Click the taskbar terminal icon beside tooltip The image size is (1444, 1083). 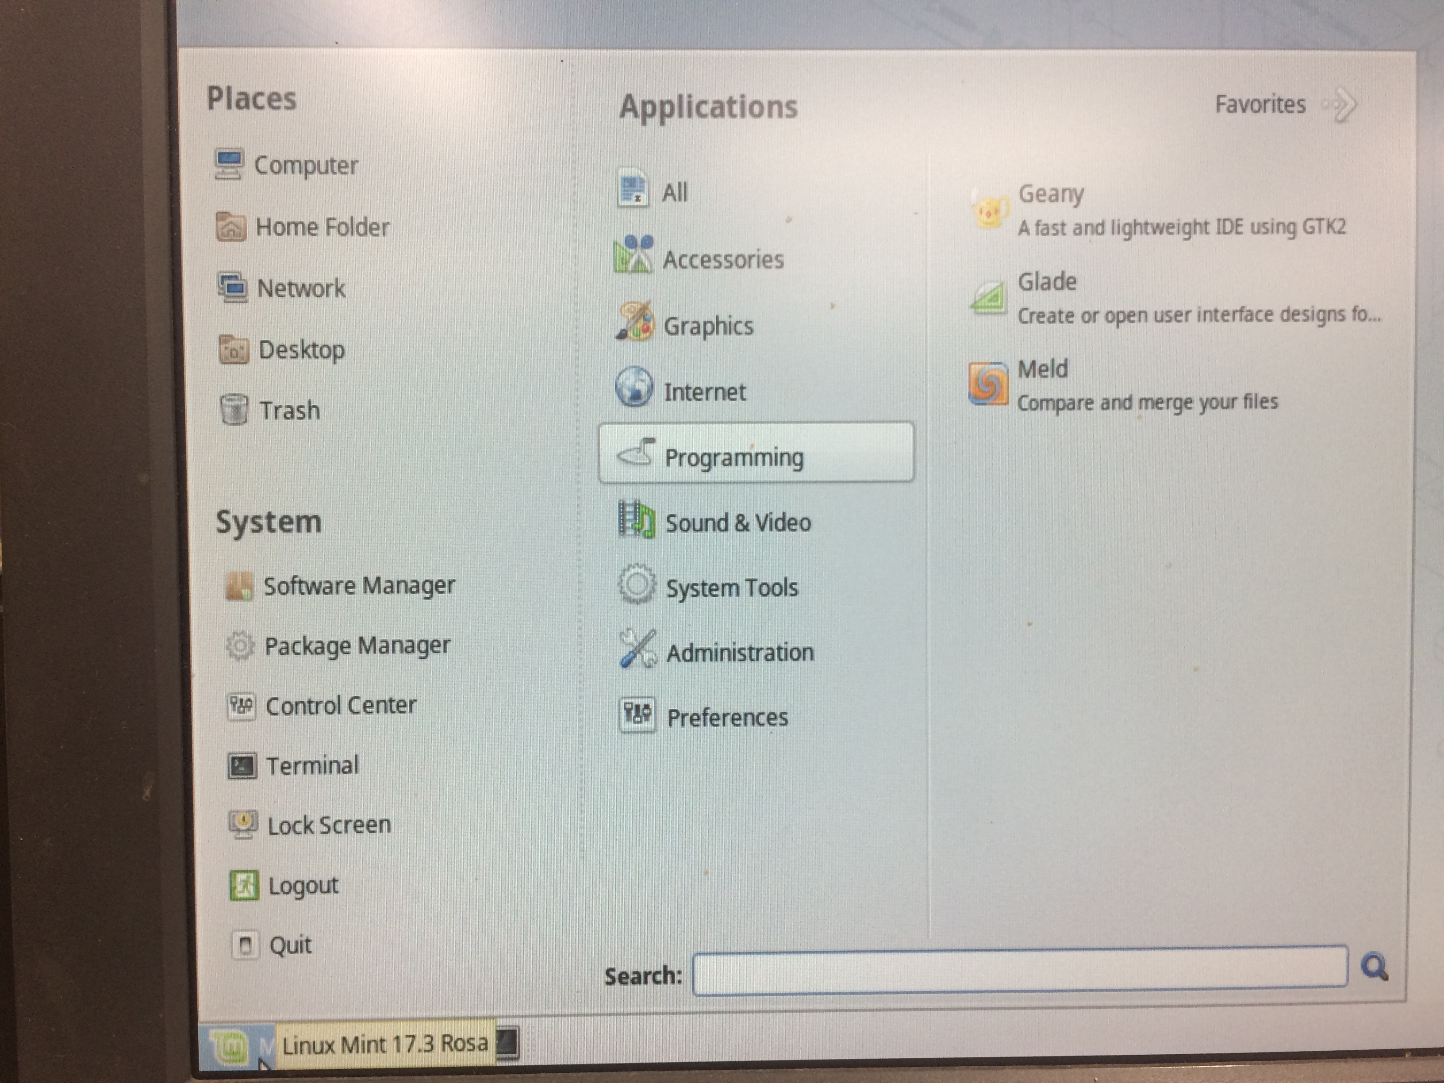coord(507,1043)
